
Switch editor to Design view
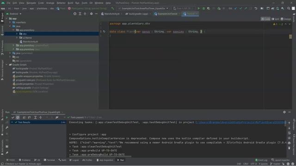(x=286, y=19)
